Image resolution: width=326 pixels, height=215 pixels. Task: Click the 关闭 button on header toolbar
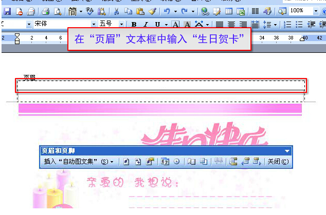tap(278, 161)
